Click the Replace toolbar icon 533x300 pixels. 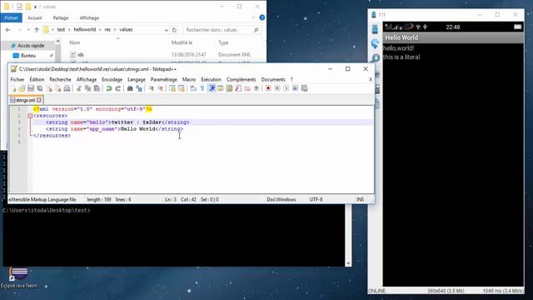[x=139, y=88]
